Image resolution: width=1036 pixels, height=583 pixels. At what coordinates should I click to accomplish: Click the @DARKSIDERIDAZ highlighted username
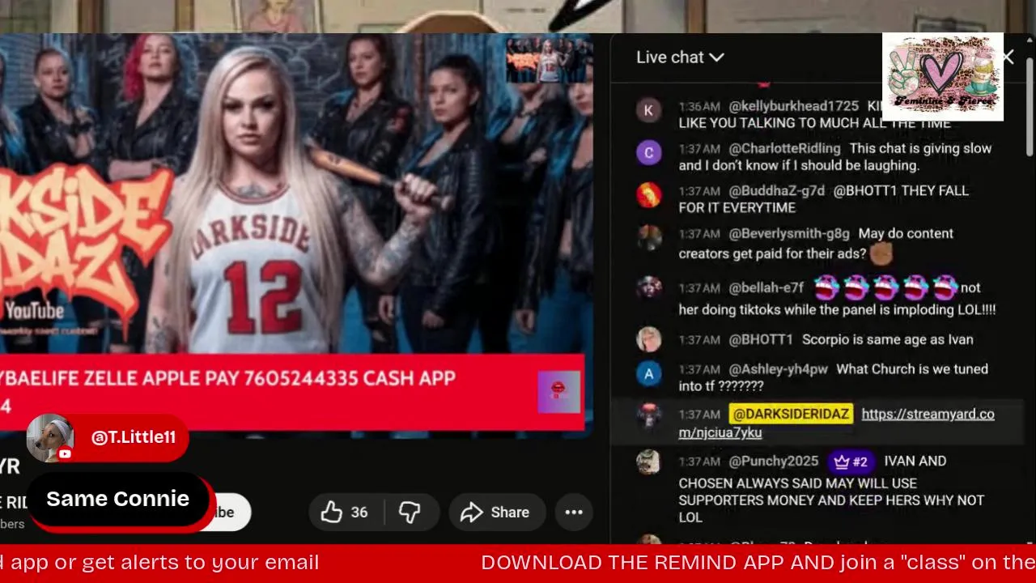click(x=791, y=414)
